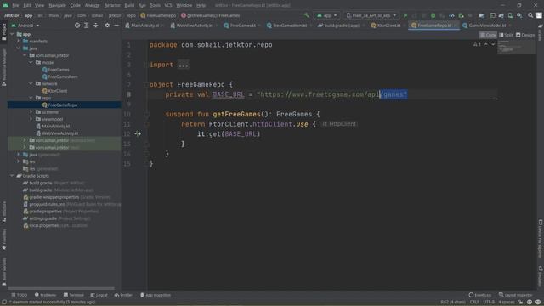Screen dimensions: 544x306
Task: Expand the ui.theme package
Action: coord(31,111)
